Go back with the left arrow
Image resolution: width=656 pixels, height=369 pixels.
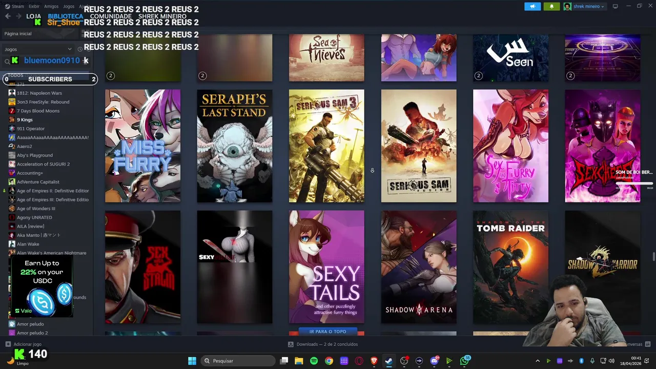(x=8, y=16)
